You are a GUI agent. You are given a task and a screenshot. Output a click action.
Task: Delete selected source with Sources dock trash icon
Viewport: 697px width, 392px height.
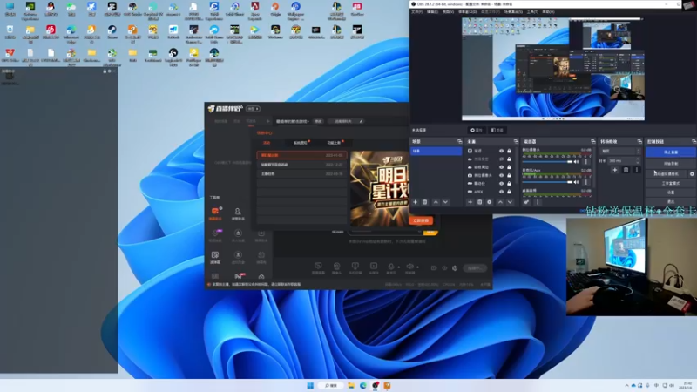coord(480,202)
